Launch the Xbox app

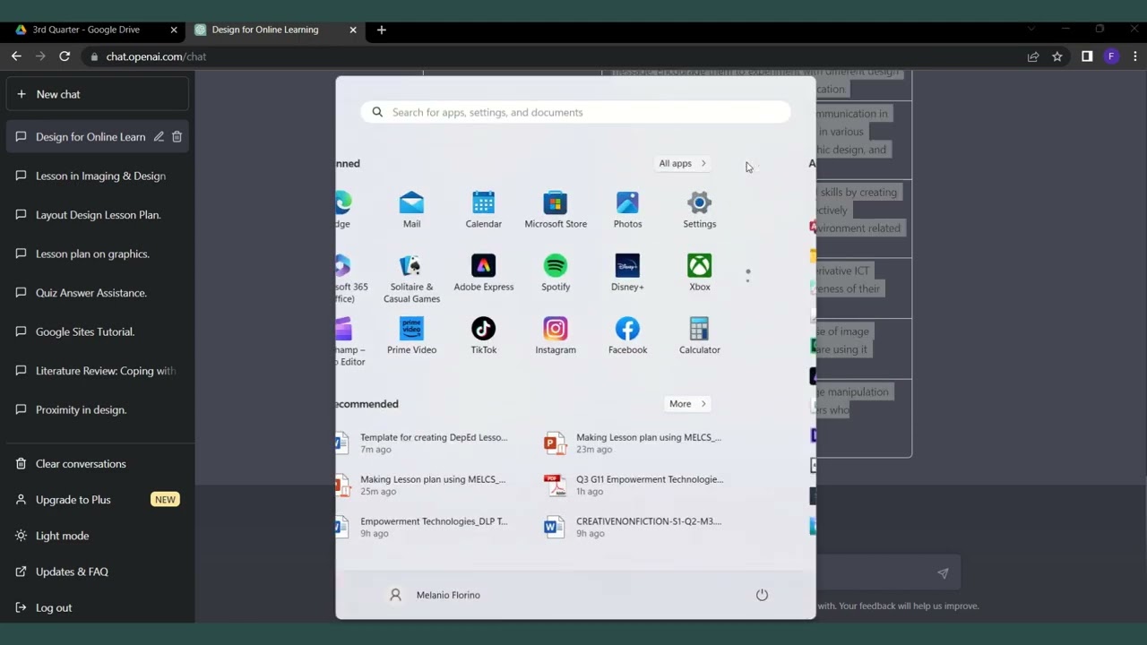point(699,273)
